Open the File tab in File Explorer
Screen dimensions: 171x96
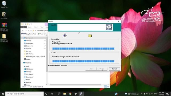pyautogui.click(x=24, y=27)
